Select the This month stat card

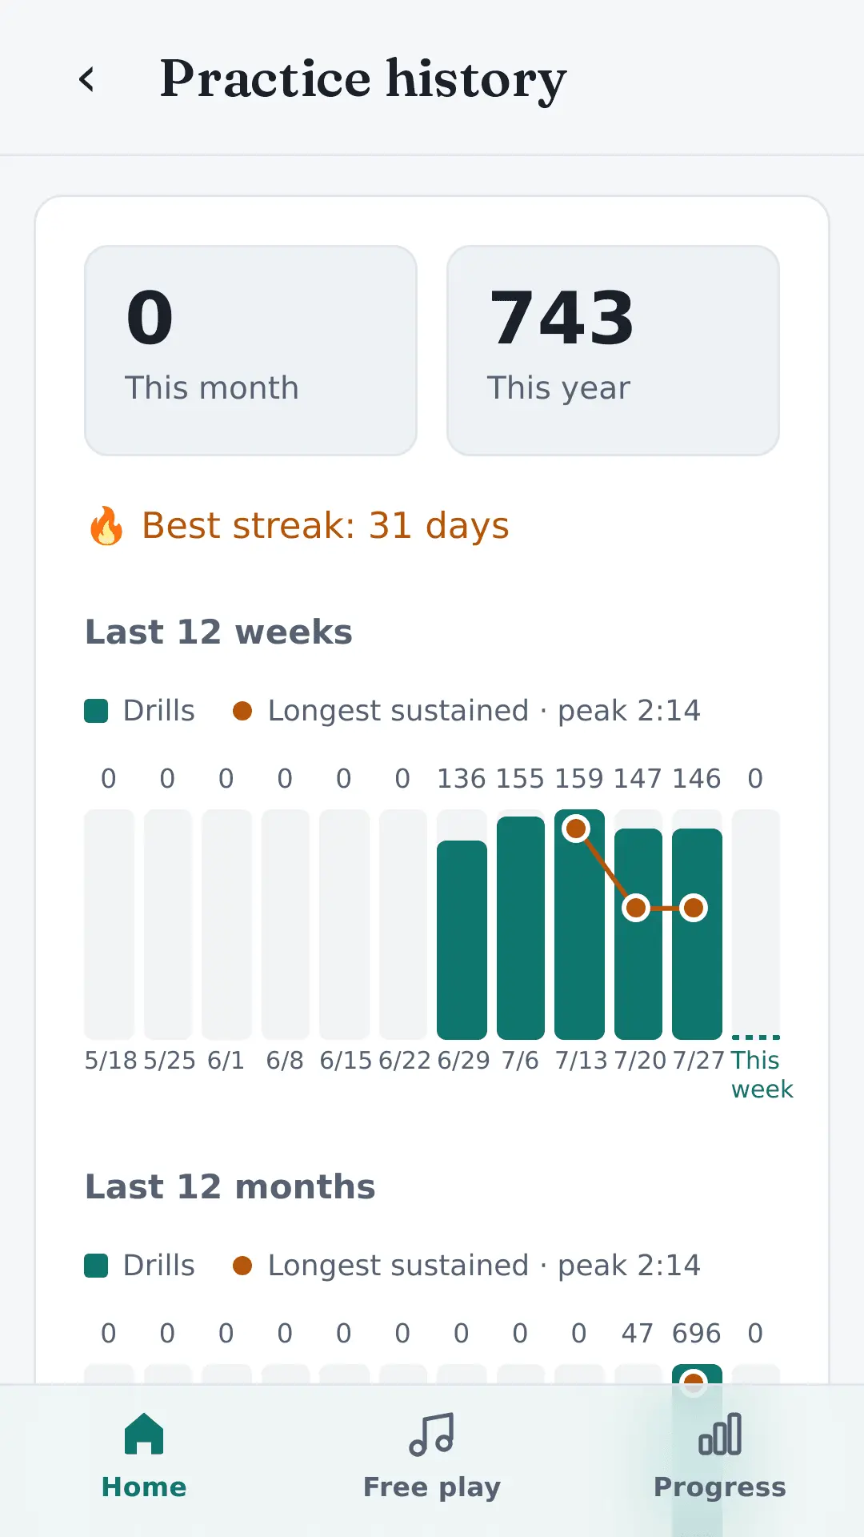[x=250, y=351]
